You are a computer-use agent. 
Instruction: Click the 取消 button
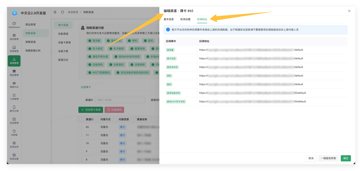(x=311, y=158)
